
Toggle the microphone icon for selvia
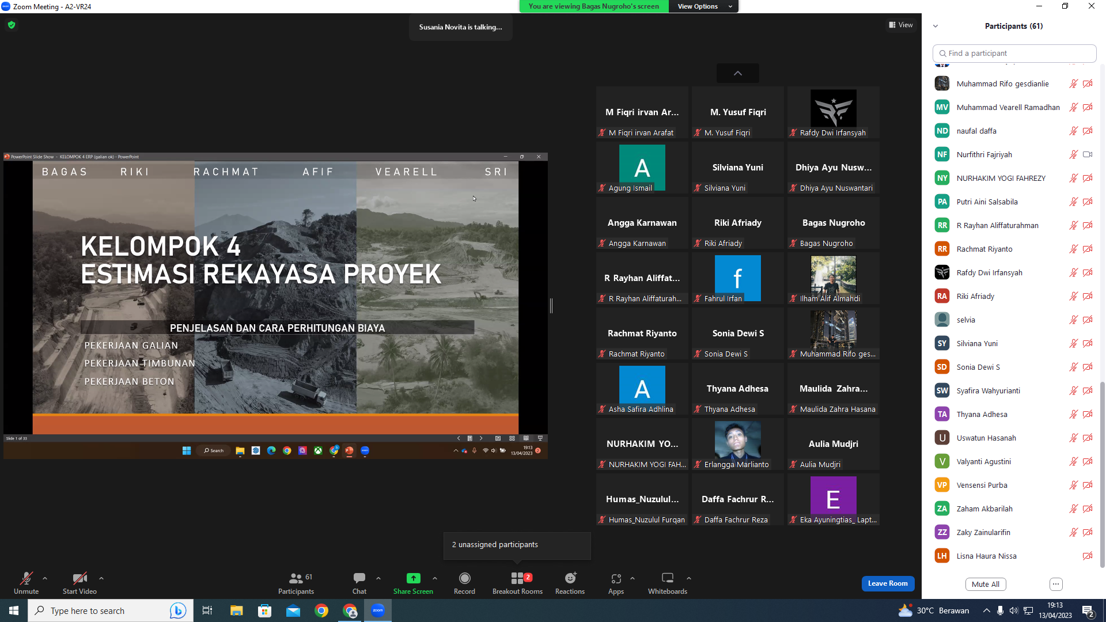click(x=1073, y=320)
